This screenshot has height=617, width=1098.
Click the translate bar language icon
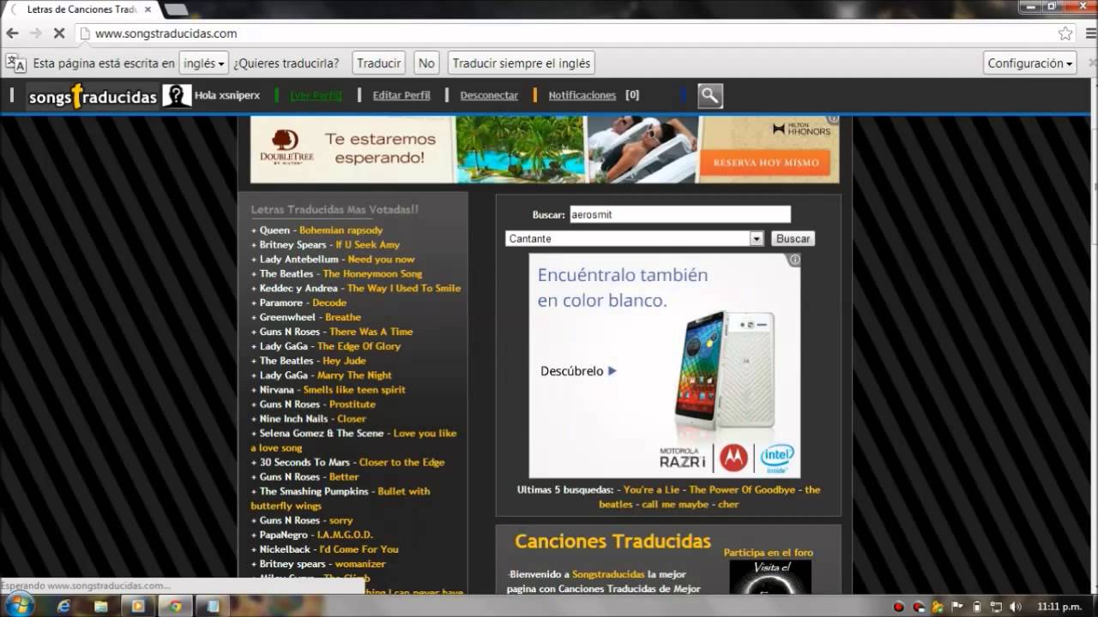pos(15,63)
